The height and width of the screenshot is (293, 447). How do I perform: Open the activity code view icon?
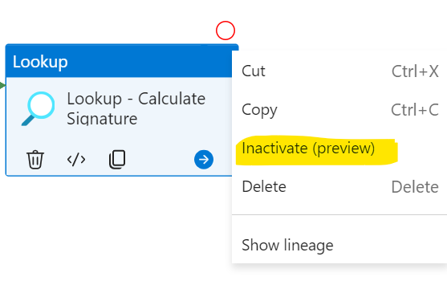coord(76,160)
